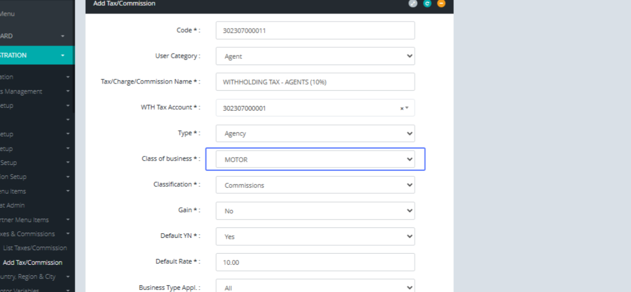The height and width of the screenshot is (292, 631).
Task: Clear the WTH Tax Account selection (x)
Action: click(402, 108)
